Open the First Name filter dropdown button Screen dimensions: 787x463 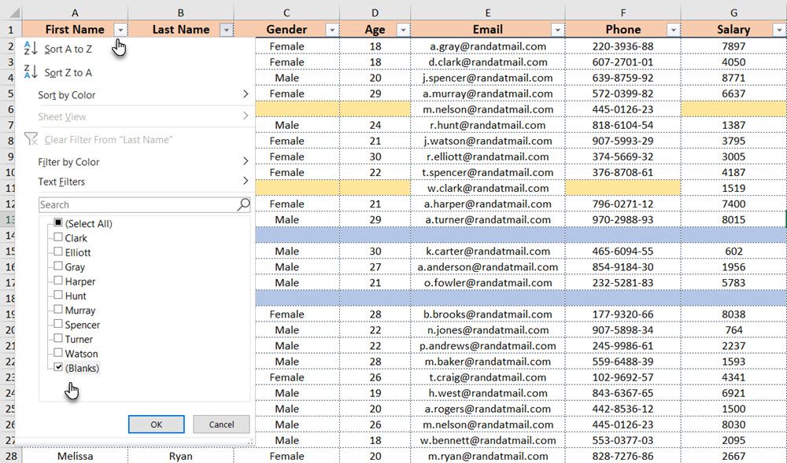[120, 30]
